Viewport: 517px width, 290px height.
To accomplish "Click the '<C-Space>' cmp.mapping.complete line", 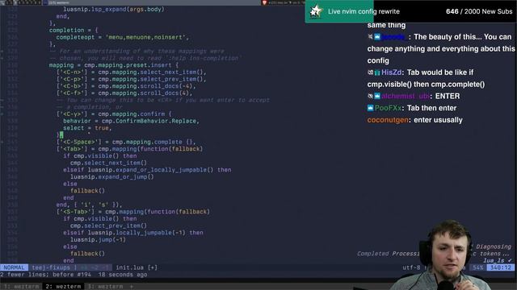I will [126, 142].
